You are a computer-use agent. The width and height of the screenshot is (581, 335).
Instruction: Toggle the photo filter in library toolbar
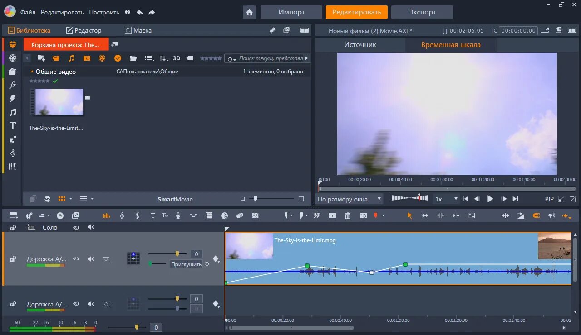click(87, 58)
